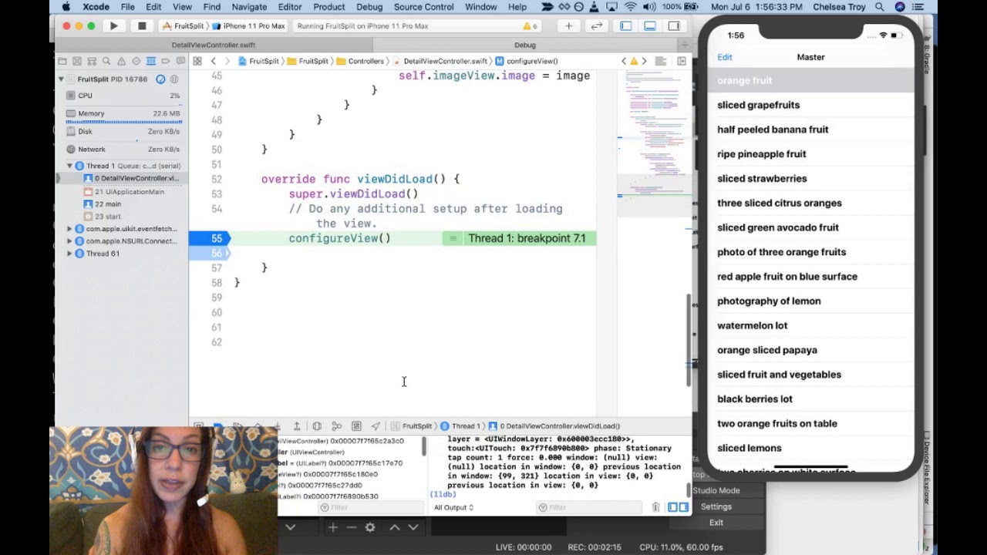Open the test navigator diamond icon
The width and height of the screenshot is (987, 555).
tap(136, 61)
